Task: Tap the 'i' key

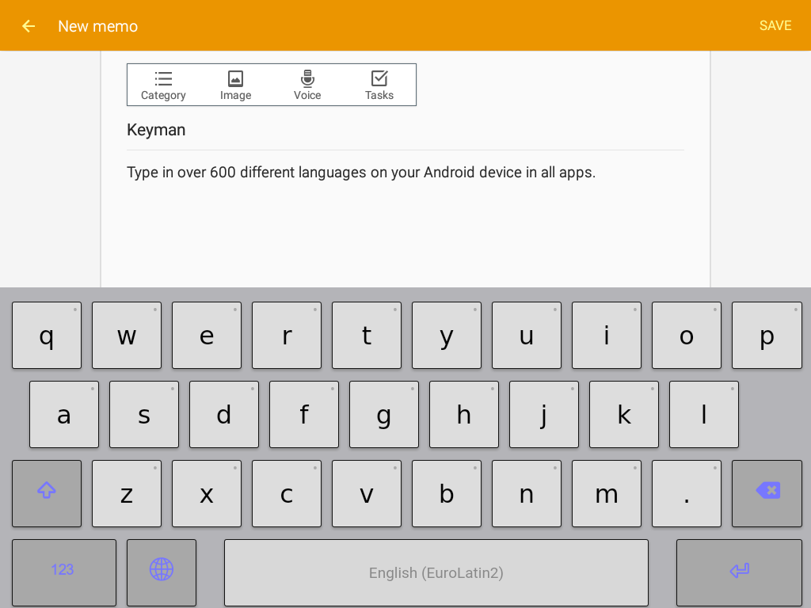Action: (x=607, y=335)
